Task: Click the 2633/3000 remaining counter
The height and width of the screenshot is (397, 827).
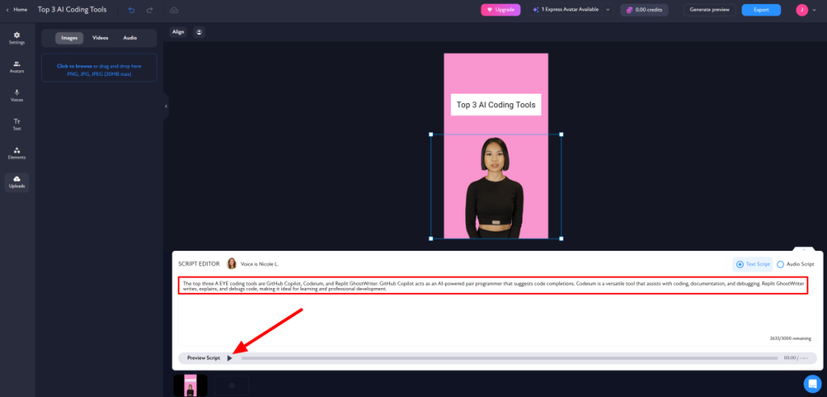Action: coord(790,338)
